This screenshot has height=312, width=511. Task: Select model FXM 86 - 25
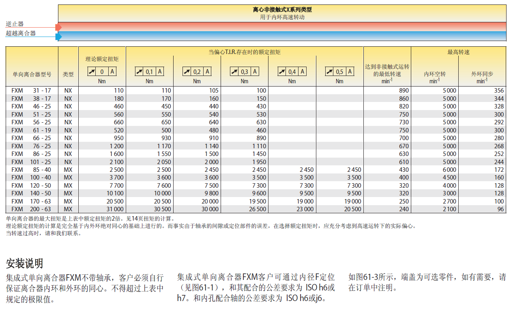(x=31, y=154)
